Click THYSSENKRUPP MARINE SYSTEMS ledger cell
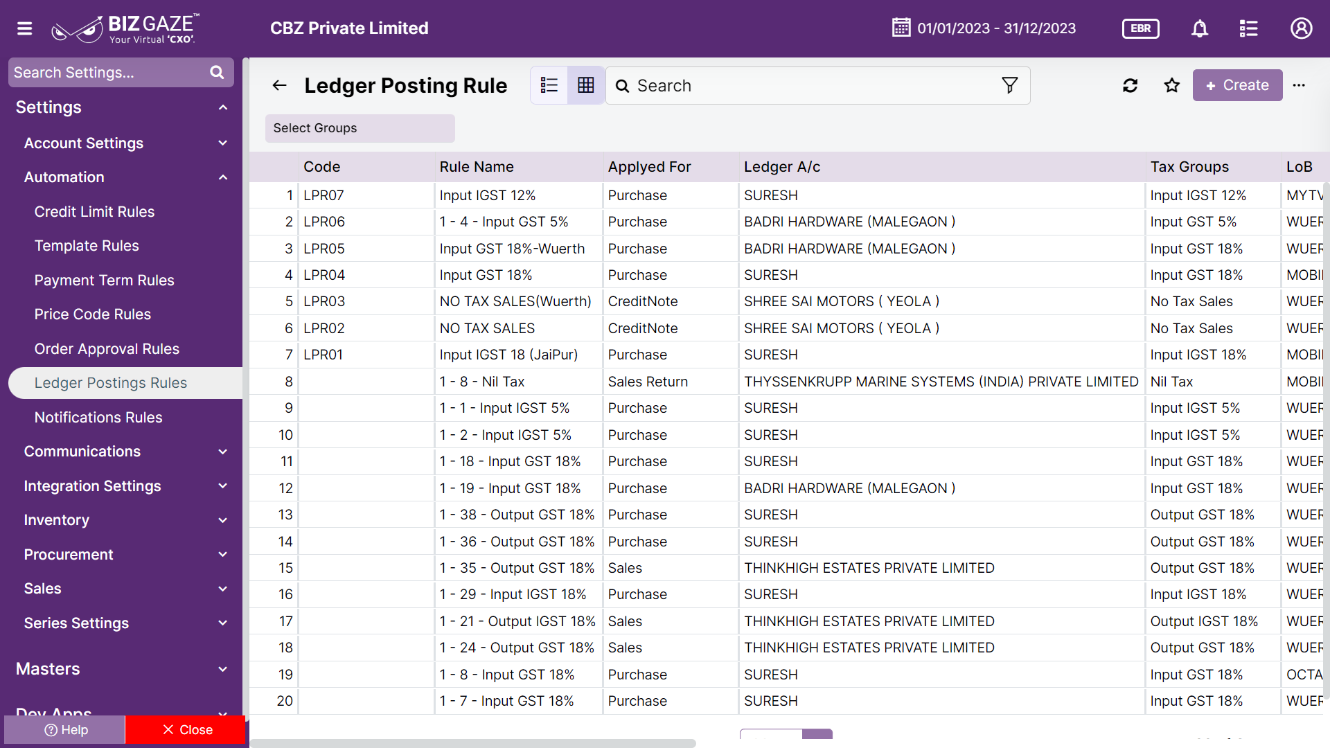This screenshot has height=748, width=1330. coord(941,382)
